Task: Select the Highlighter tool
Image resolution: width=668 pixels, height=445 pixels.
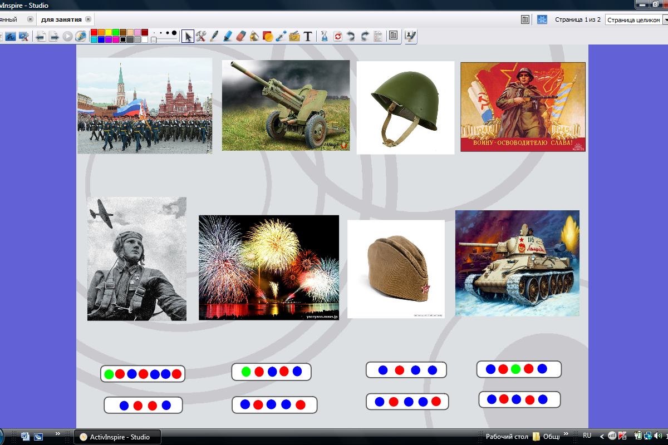Action: pyautogui.click(x=228, y=36)
